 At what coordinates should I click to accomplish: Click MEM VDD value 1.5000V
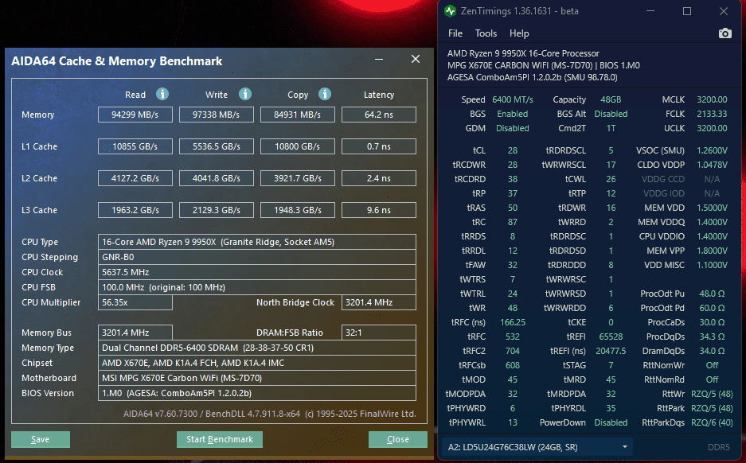[712, 208]
